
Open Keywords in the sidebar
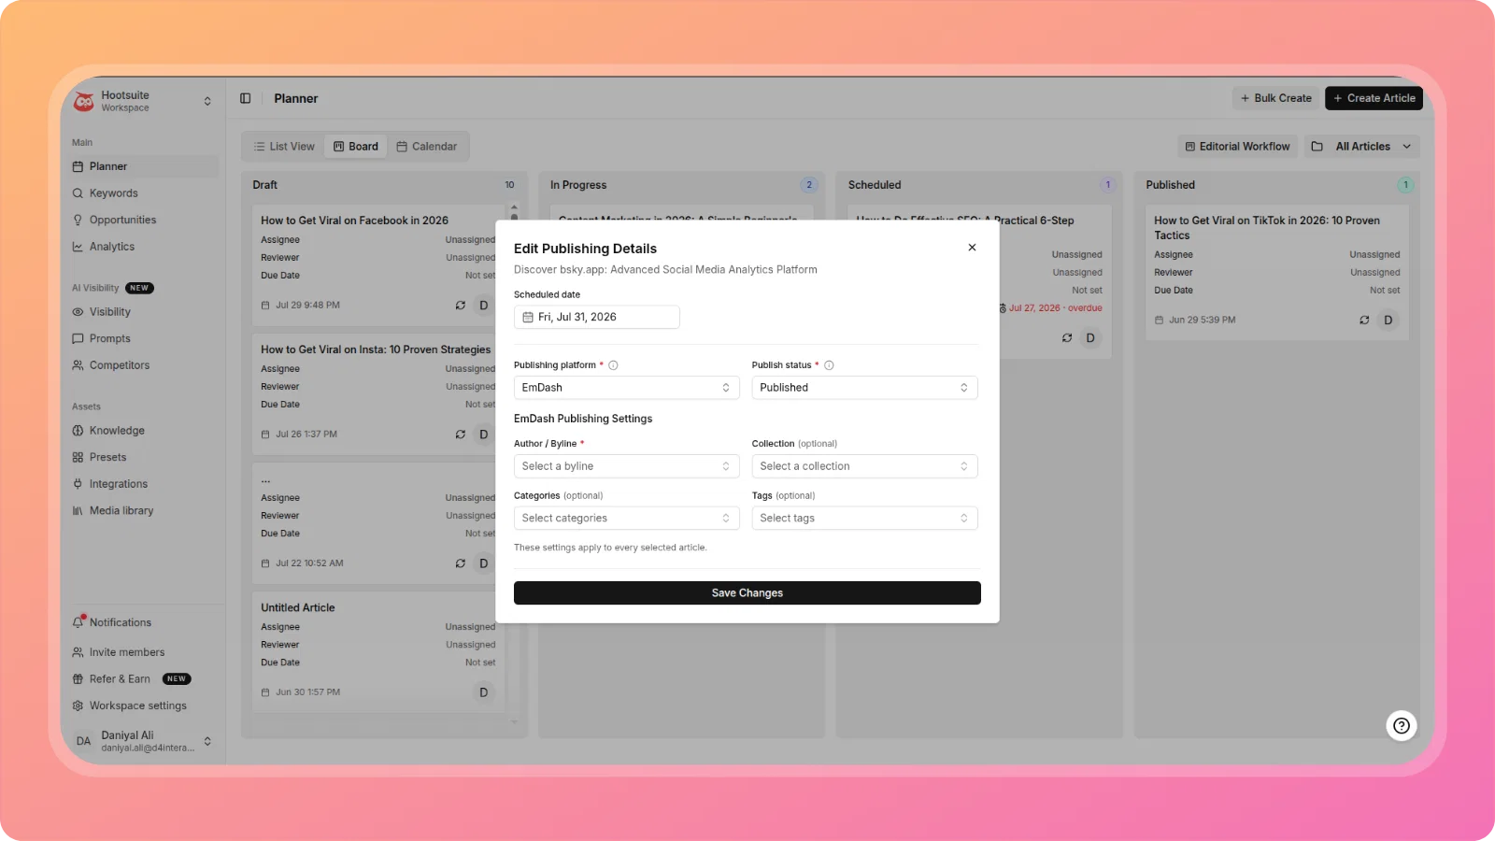click(x=144, y=193)
